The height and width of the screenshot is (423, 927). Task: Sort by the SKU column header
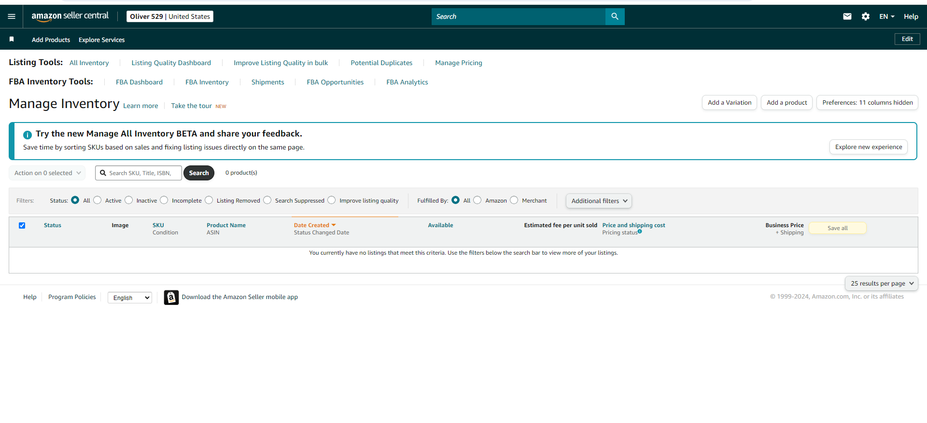158,225
